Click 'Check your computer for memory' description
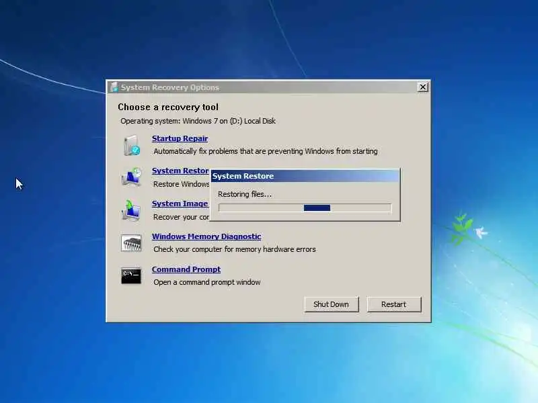 [235, 249]
